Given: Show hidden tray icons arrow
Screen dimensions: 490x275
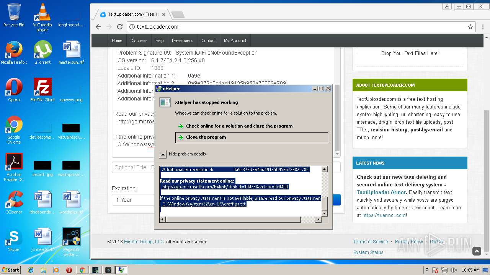Looking at the screenshot, I should pos(427,270).
